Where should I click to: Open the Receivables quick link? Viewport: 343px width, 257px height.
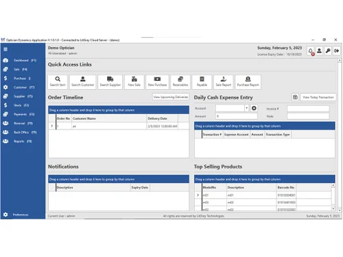point(180,82)
